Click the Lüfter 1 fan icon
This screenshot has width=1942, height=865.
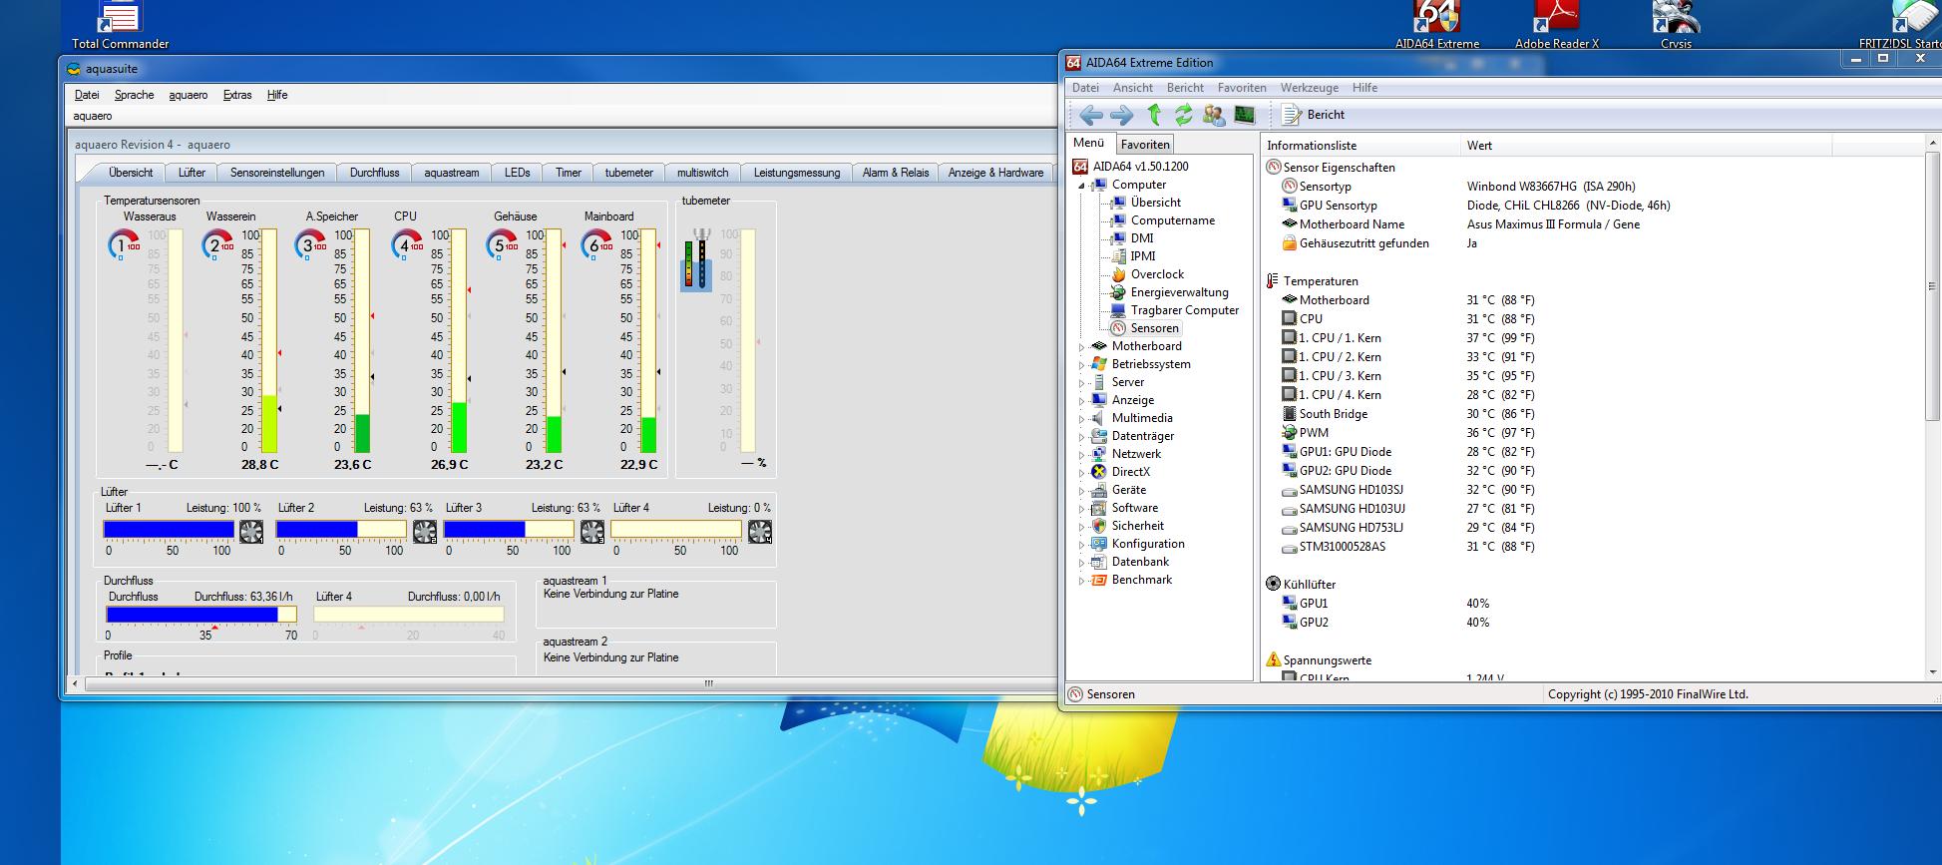251,532
